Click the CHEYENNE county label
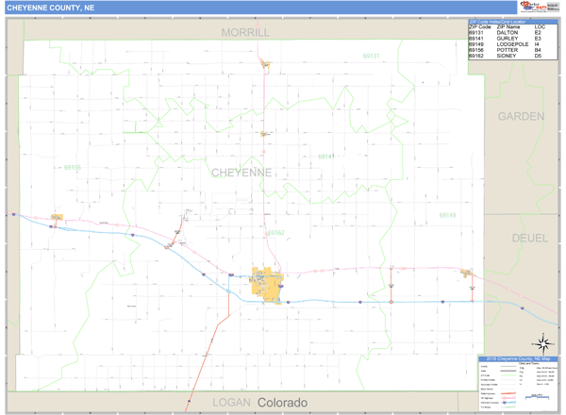This screenshot has height=415, width=566. pyautogui.click(x=241, y=173)
